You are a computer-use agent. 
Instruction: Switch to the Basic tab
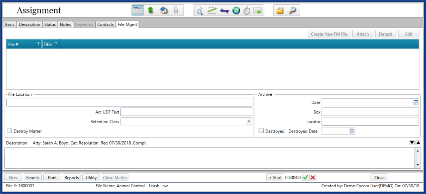(x=10, y=25)
